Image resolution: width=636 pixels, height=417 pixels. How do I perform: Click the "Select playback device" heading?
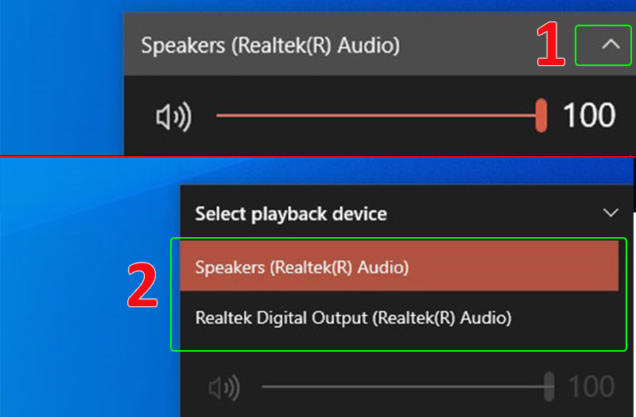coord(291,213)
